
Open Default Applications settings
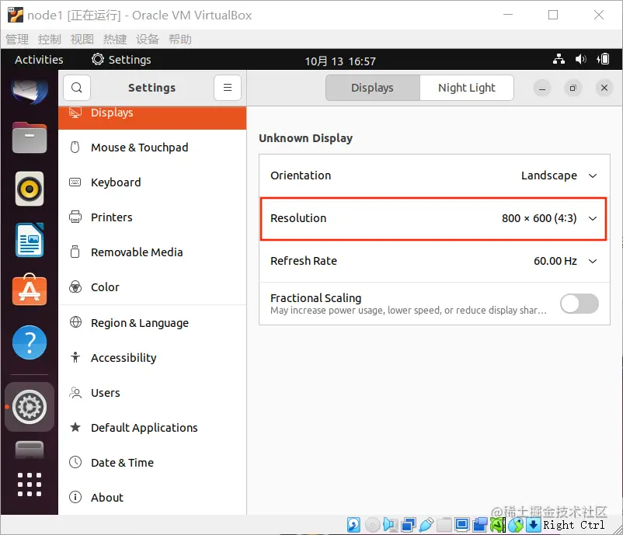point(152,428)
